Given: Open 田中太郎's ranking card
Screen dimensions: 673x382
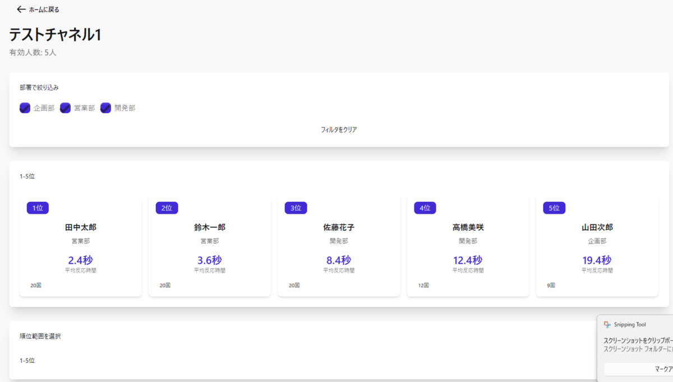Looking at the screenshot, I should tap(81, 246).
